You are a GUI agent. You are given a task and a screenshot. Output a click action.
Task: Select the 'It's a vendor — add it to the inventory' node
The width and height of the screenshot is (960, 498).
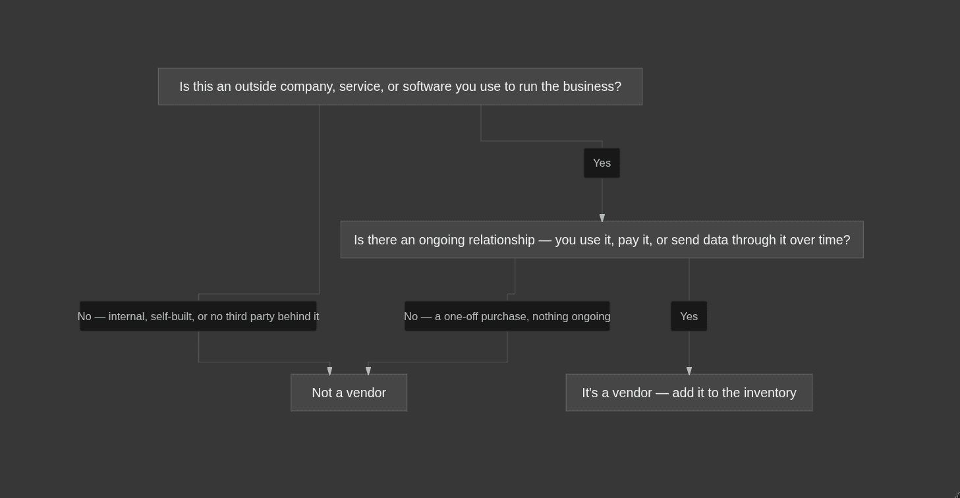pyautogui.click(x=689, y=393)
